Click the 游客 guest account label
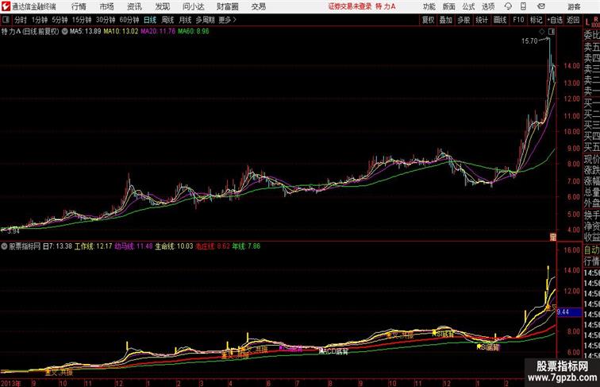This screenshot has height=387, width=600. [x=574, y=6]
